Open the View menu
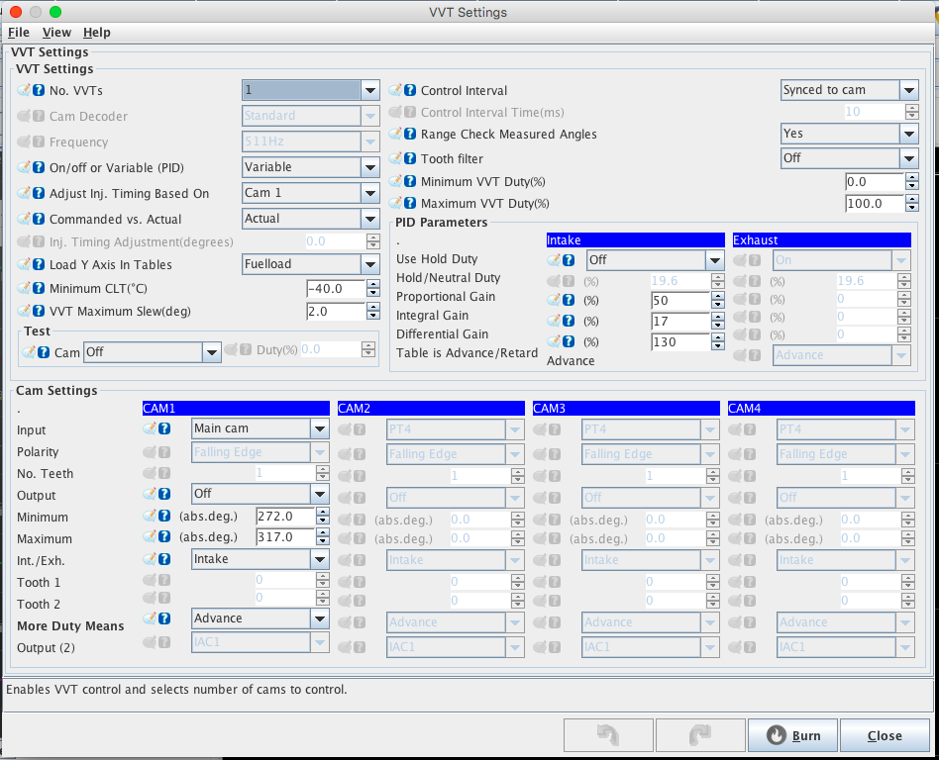The width and height of the screenshot is (939, 760). coord(56,33)
